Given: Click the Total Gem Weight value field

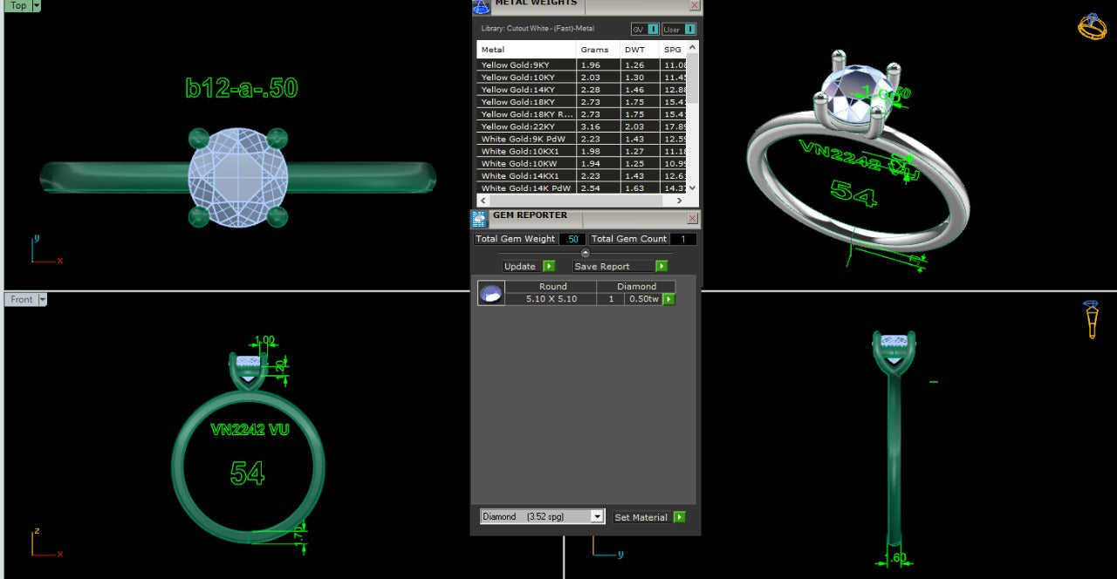Looking at the screenshot, I should point(572,239).
